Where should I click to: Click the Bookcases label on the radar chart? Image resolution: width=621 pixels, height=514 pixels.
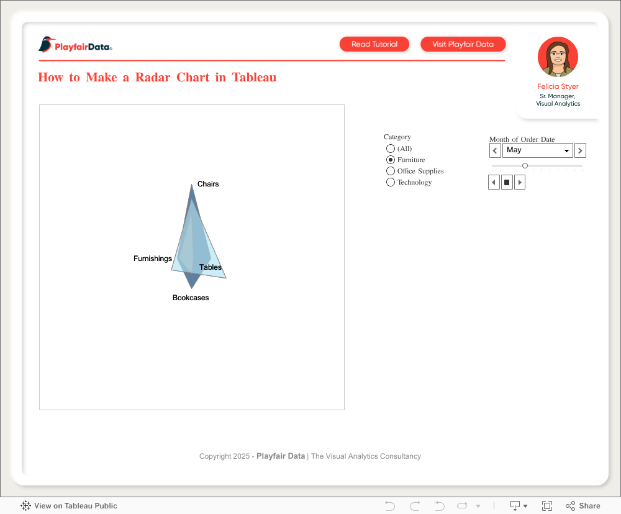click(x=191, y=298)
